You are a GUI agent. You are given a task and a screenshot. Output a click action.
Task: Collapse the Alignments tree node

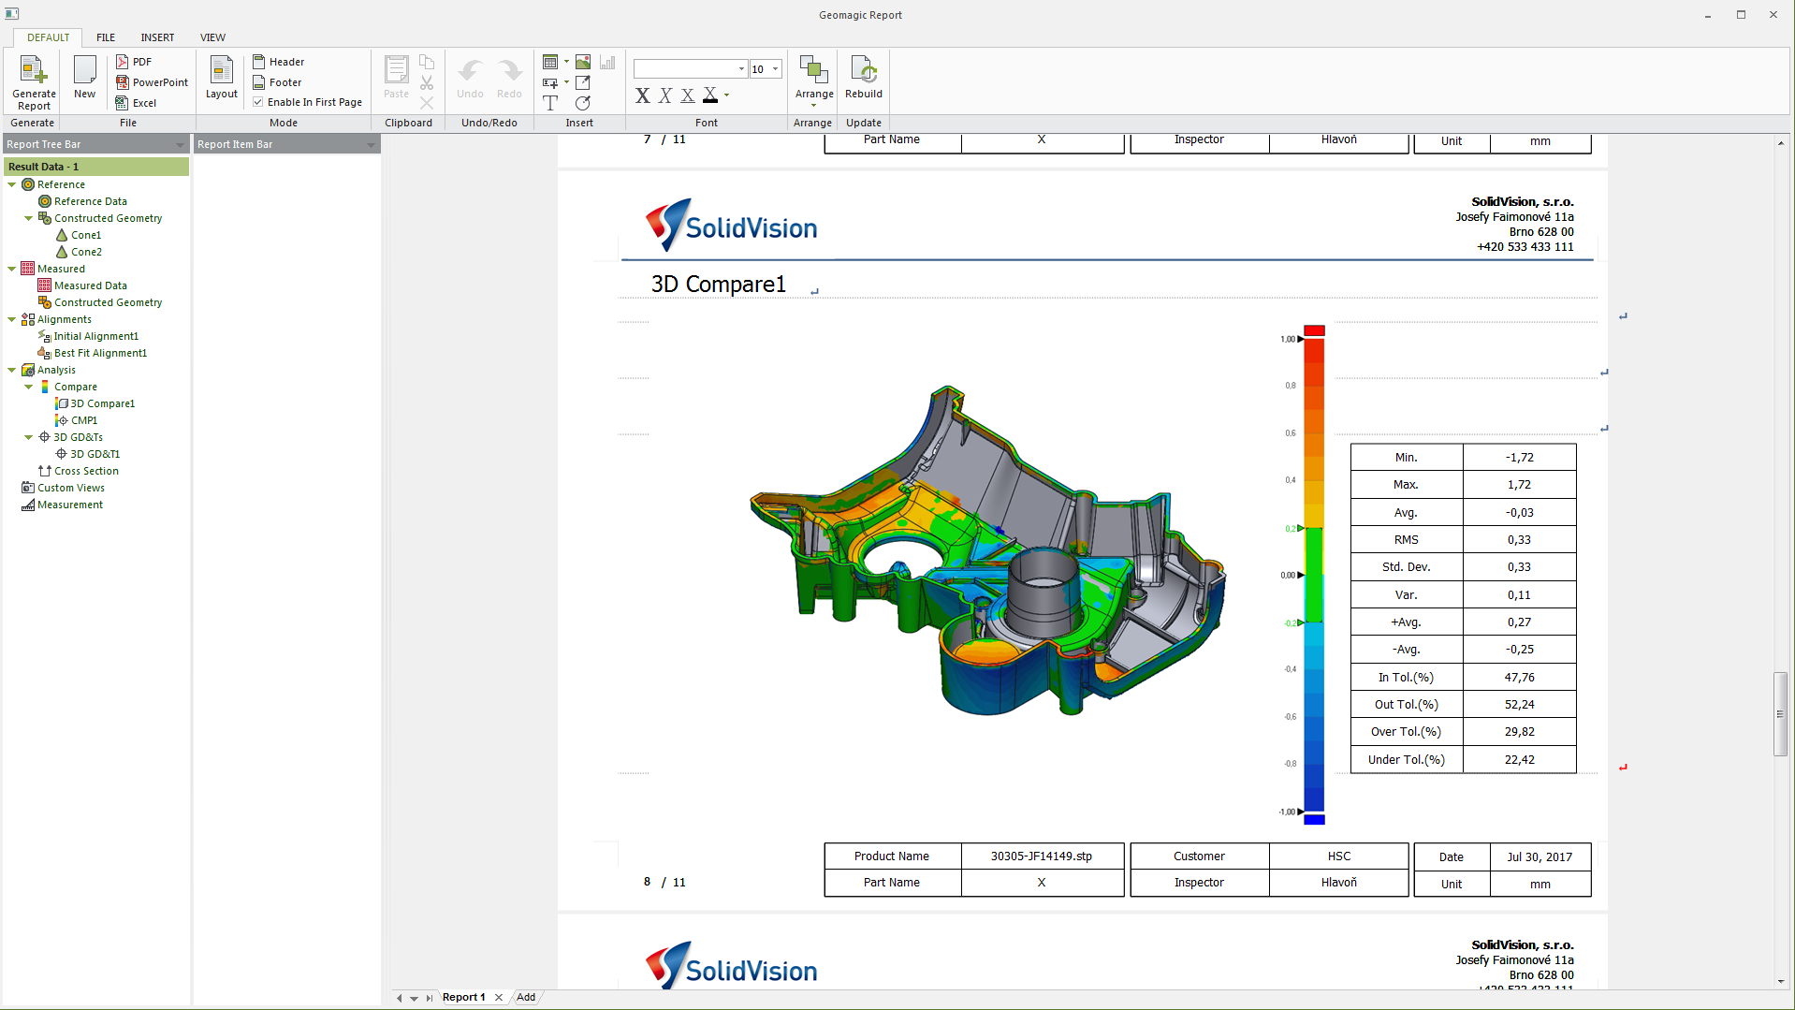tap(12, 319)
